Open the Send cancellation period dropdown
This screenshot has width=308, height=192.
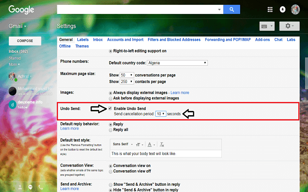[161, 114]
